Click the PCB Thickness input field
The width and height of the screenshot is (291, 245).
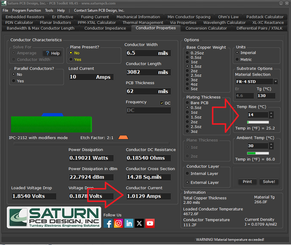[x=148, y=91]
